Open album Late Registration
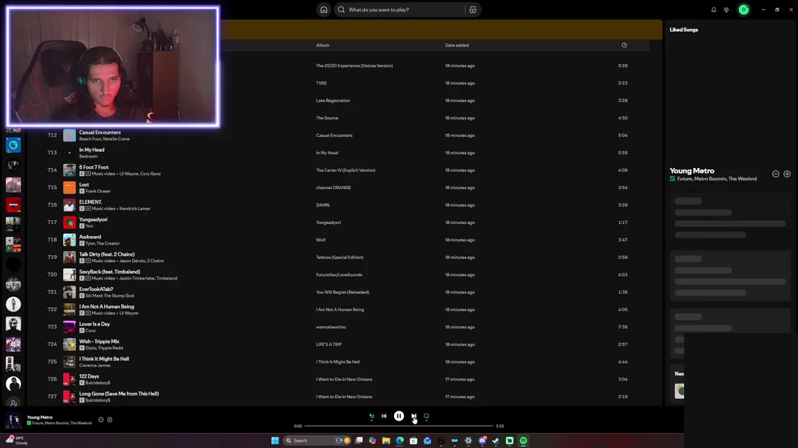This screenshot has height=448, width=798. point(333,100)
